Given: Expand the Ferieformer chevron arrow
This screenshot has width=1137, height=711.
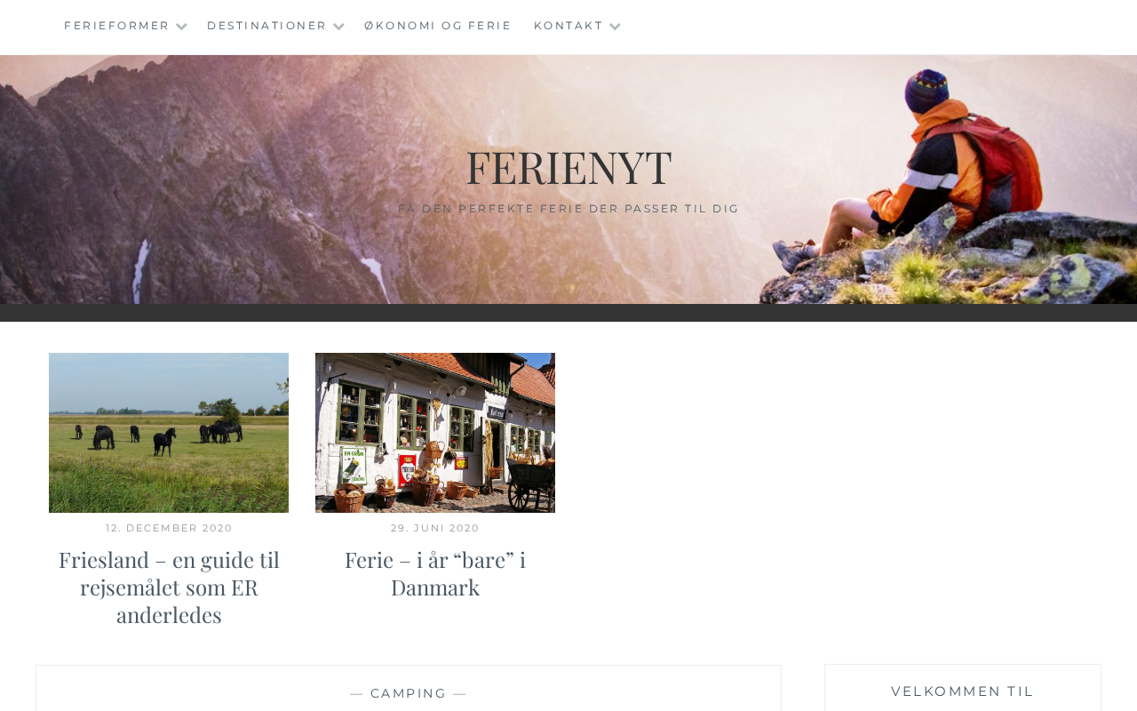Looking at the screenshot, I should 181,27.
